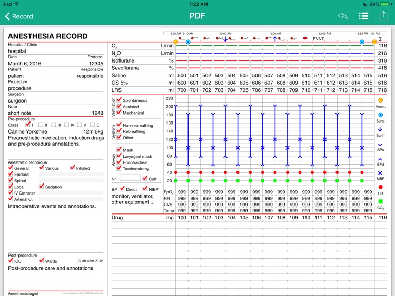The height and width of the screenshot is (296, 395).
Task: Toggle Mechanical ventilation checkbox
Action: pyautogui.click(x=119, y=113)
